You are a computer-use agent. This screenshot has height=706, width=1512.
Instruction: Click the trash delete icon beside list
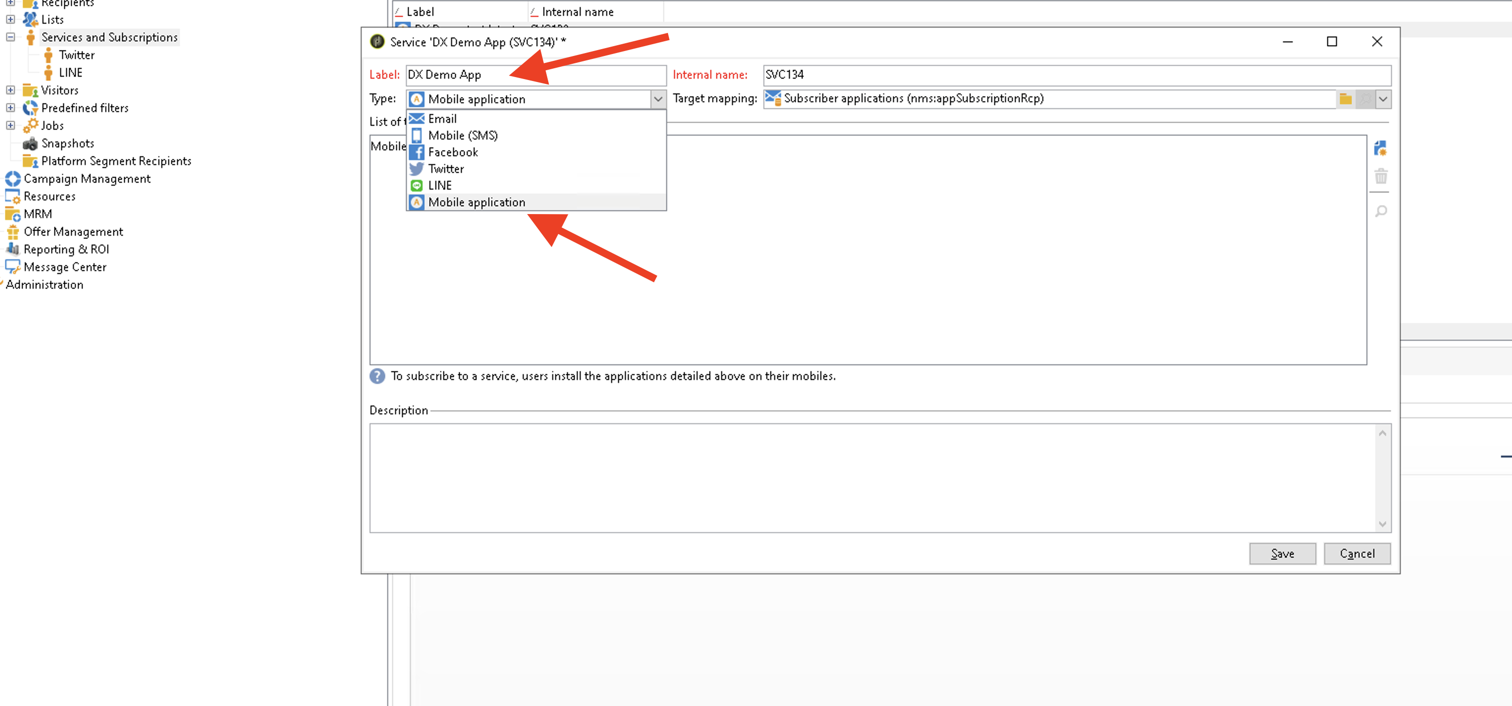(x=1381, y=176)
